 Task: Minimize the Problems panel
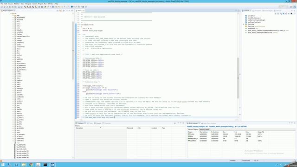(x=181, y=123)
